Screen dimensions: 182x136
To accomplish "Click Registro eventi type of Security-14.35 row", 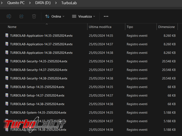I will 137,61.
